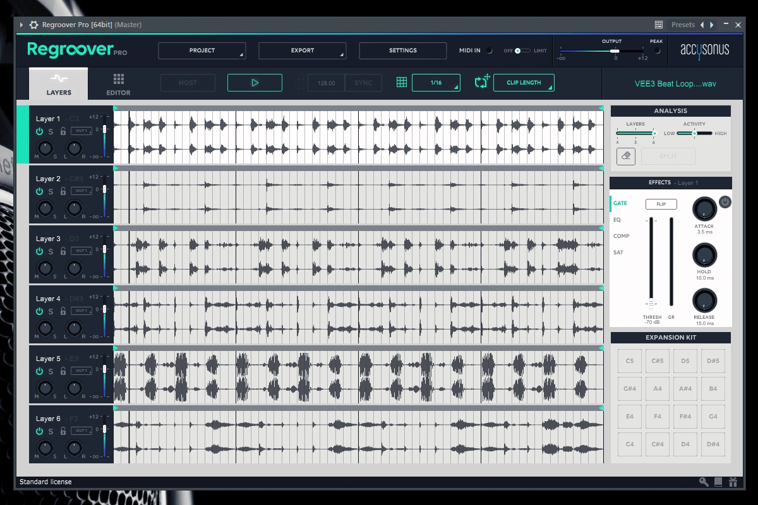758x505 pixels.
Task: Solo Layer 6 with the S icon
Action: click(51, 431)
